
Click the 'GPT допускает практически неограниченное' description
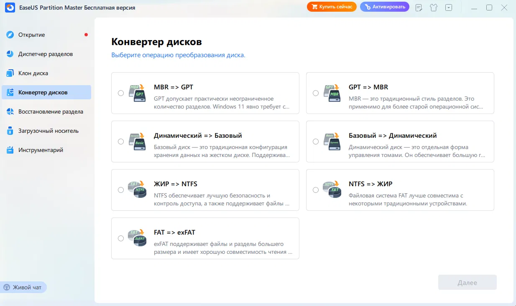[x=222, y=103]
